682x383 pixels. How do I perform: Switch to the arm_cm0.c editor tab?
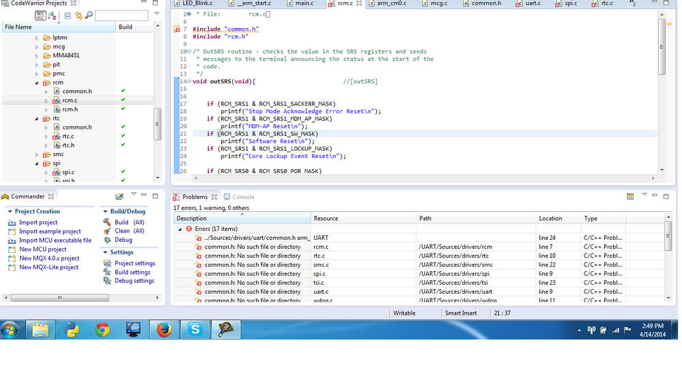[392, 3]
